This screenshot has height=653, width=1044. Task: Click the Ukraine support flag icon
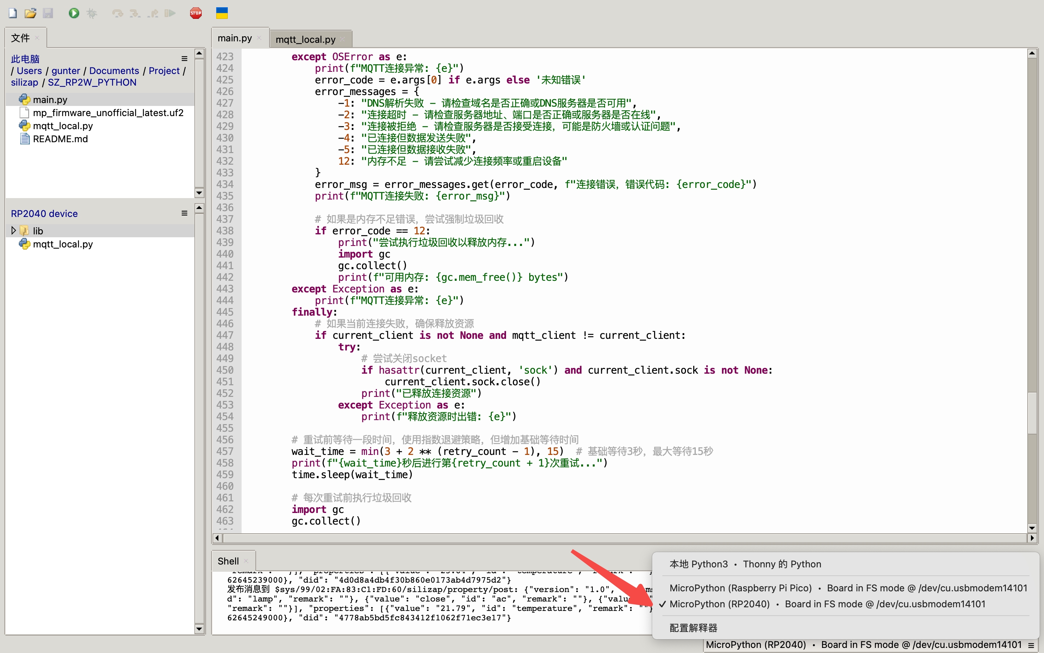tap(222, 13)
